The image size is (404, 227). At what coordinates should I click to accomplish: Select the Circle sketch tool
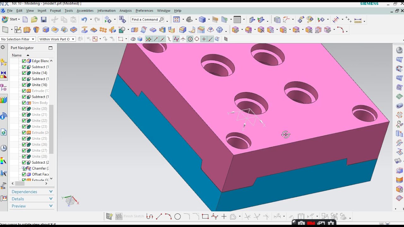click(178, 216)
